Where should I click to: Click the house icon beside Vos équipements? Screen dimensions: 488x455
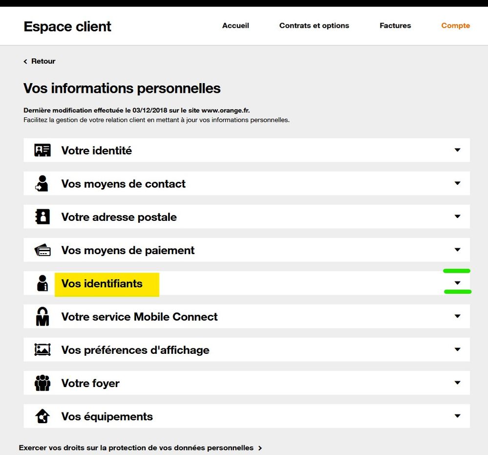[42, 416]
